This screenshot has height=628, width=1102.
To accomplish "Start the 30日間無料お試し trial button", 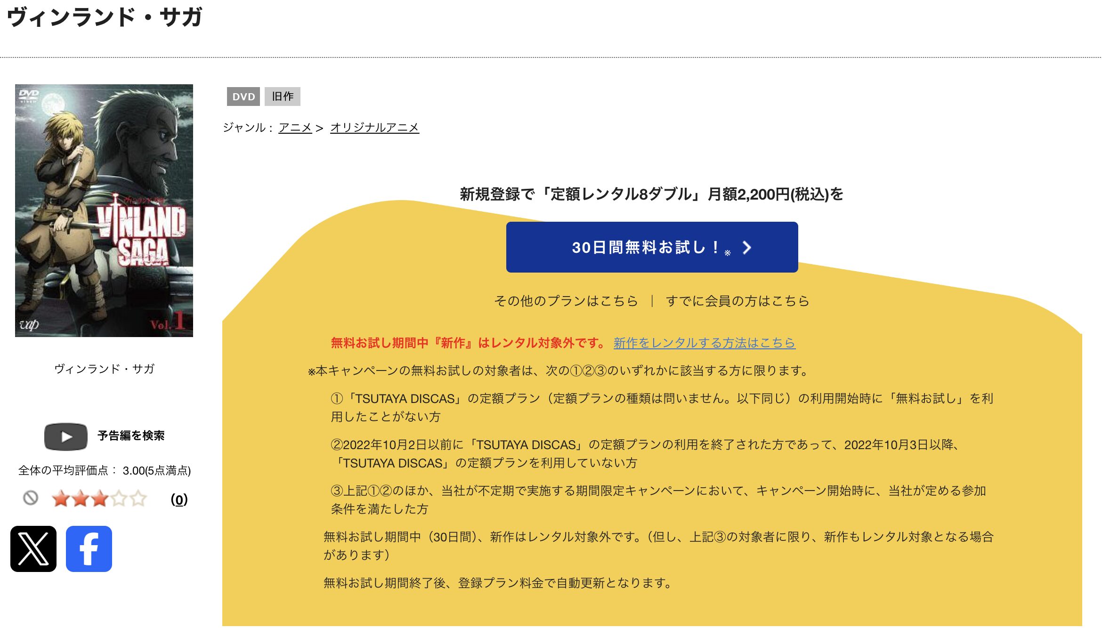I will [652, 247].
